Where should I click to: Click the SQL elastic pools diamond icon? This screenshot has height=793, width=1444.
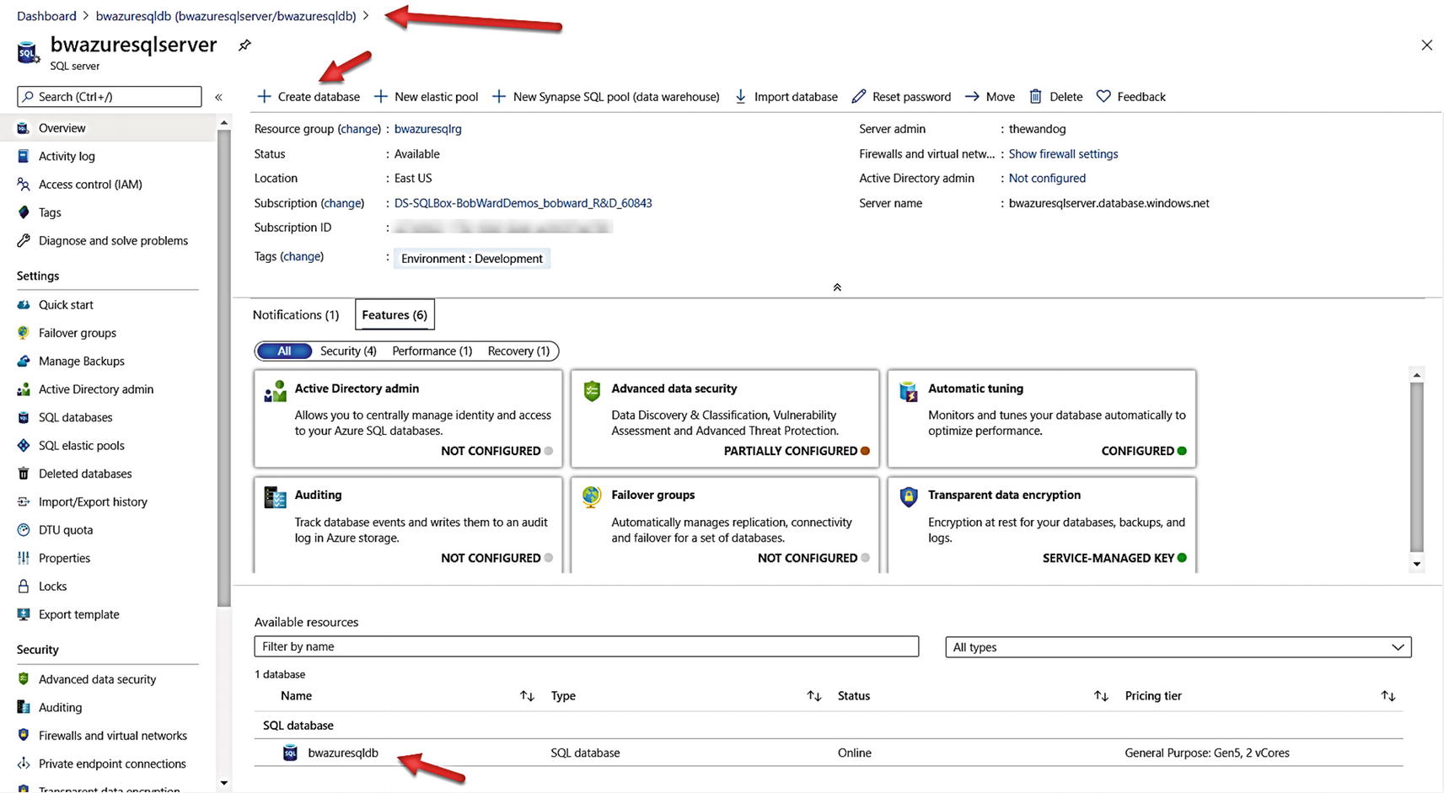pos(24,445)
